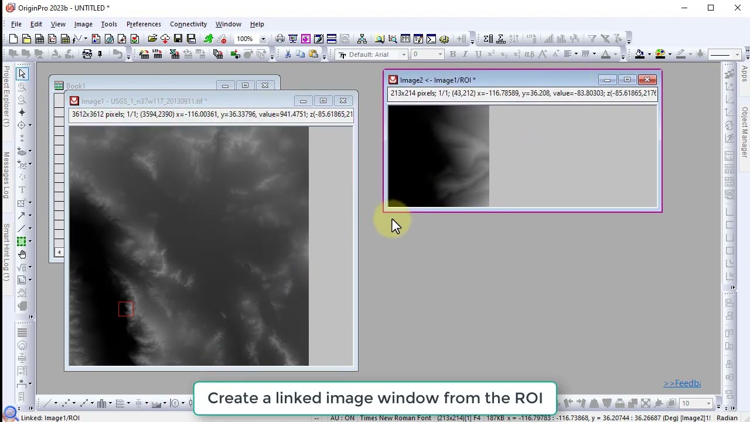
Task: Open the Connectivity menu
Action: pos(188,24)
